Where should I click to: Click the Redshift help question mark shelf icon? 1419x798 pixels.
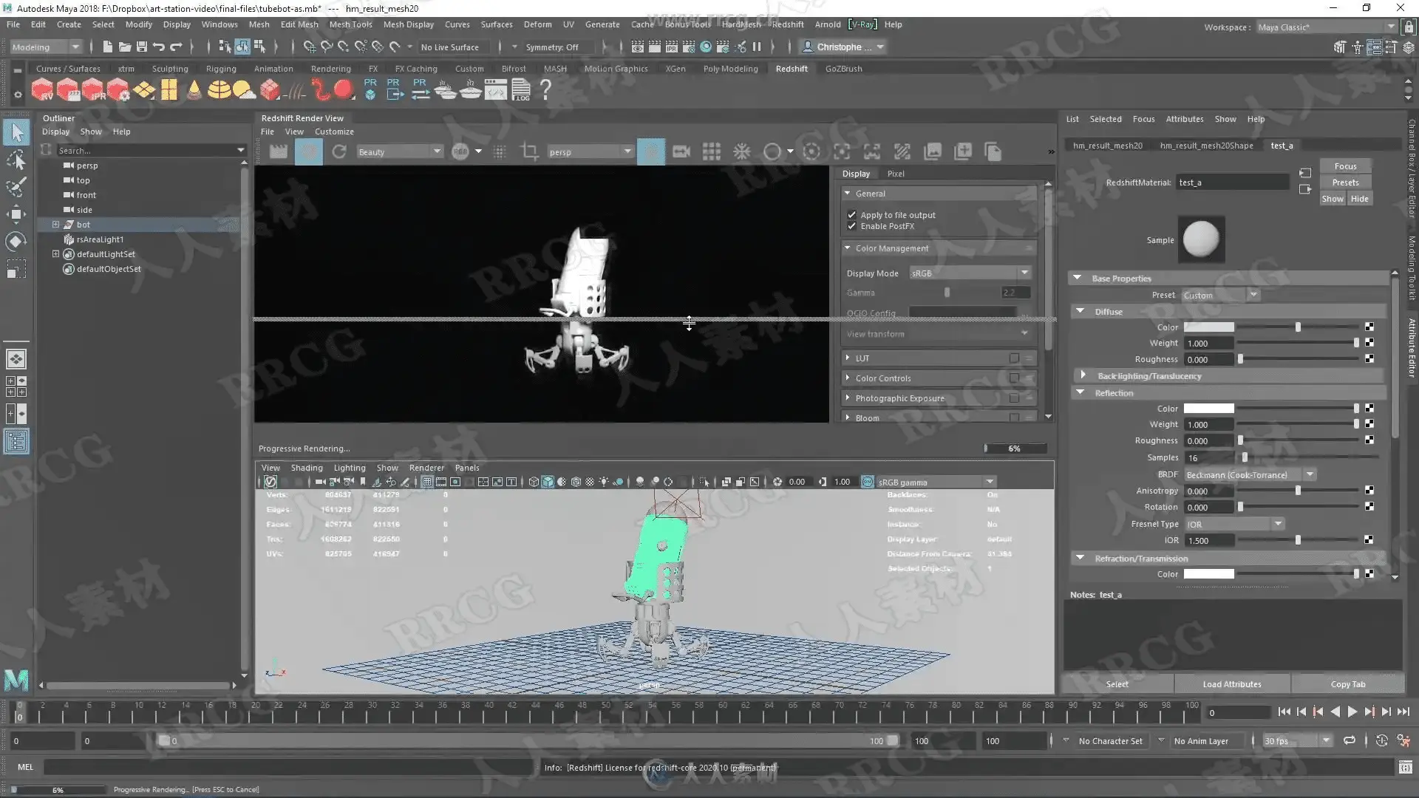545,89
